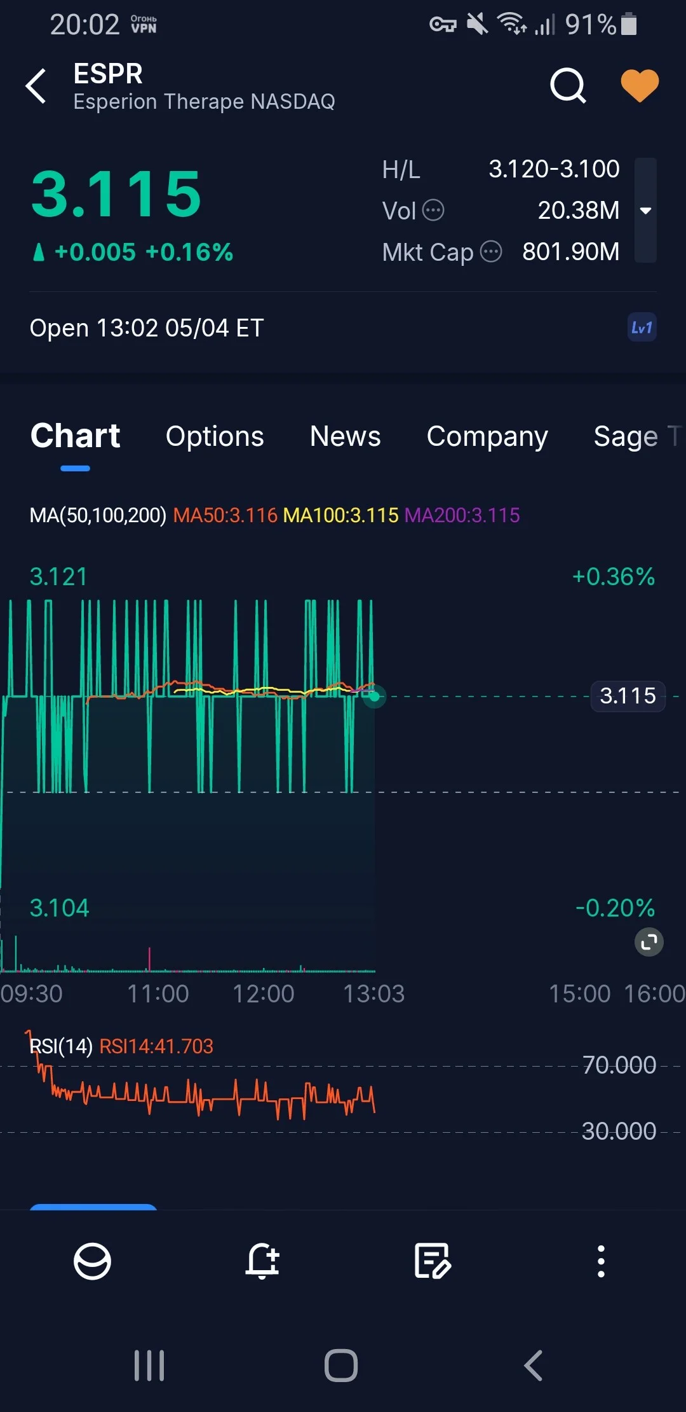
Task: Tap the 20.38M volume value
Action: (x=579, y=211)
